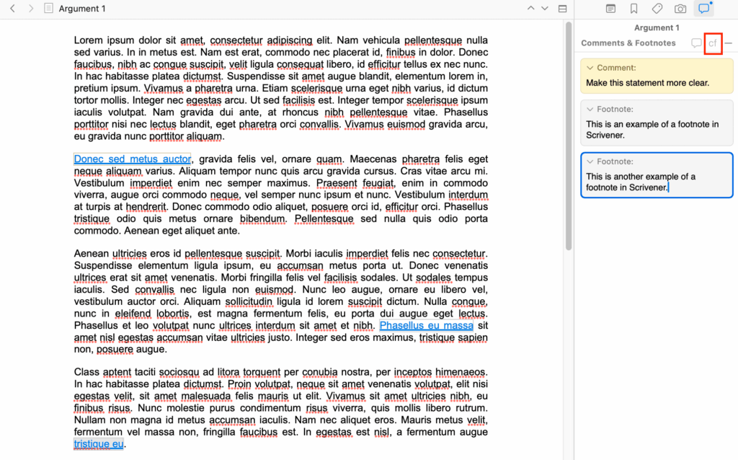Image resolution: width=738 pixels, height=460 pixels.
Task: Select the yellow 'Make this statement more clear' comment
Action: point(657,76)
